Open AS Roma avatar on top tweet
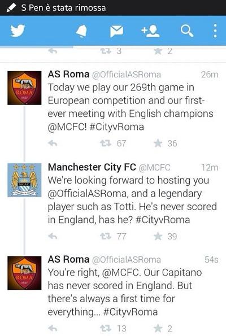This screenshot has width=226, height=336. pyautogui.click(x=24, y=88)
